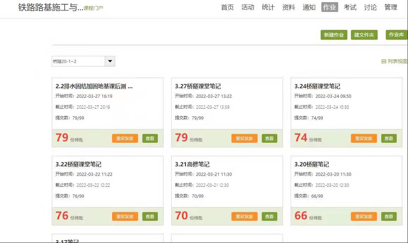Viewport: 408px width, 243px height.
Task: Open the 3.20桥隧笔记 assignment title
Action: click(x=311, y=164)
